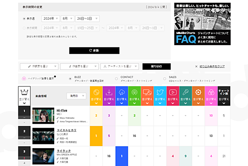Sort by the green radio broadcast icon column
This screenshot has width=248, height=166.
pyautogui.click(x=135, y=96)
